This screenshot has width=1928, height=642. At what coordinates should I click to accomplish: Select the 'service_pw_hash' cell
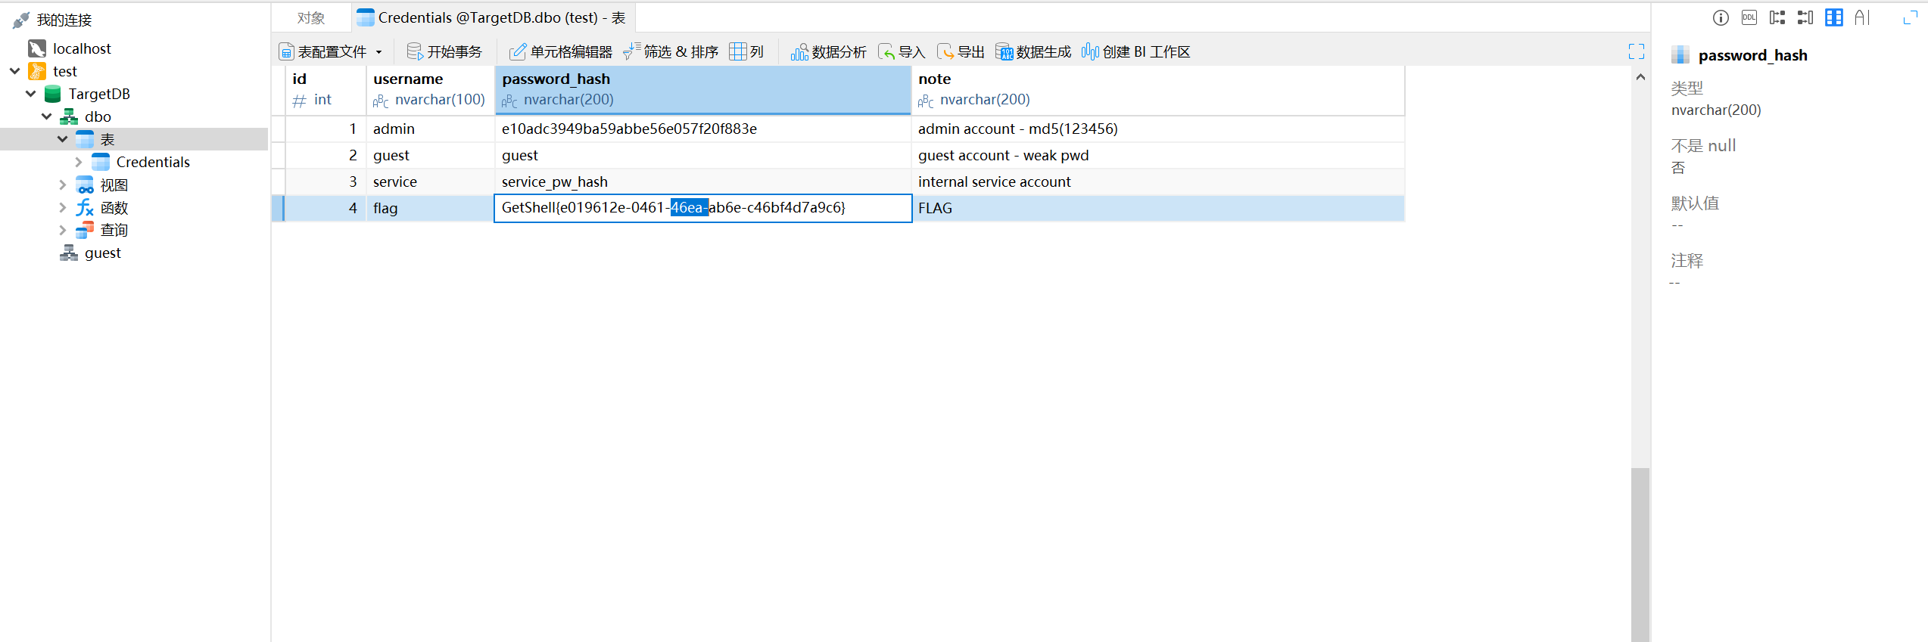[703, 181]
